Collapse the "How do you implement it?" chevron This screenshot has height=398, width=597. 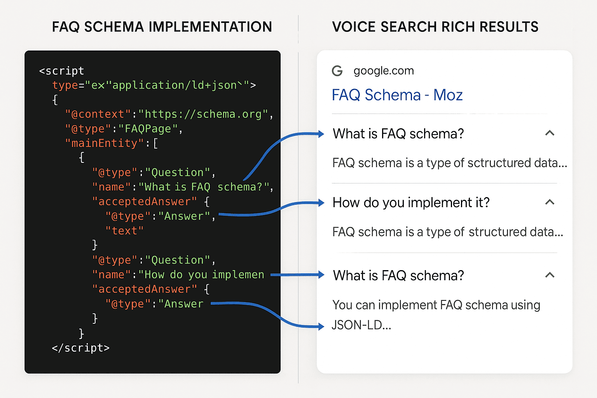click(550, 202)
